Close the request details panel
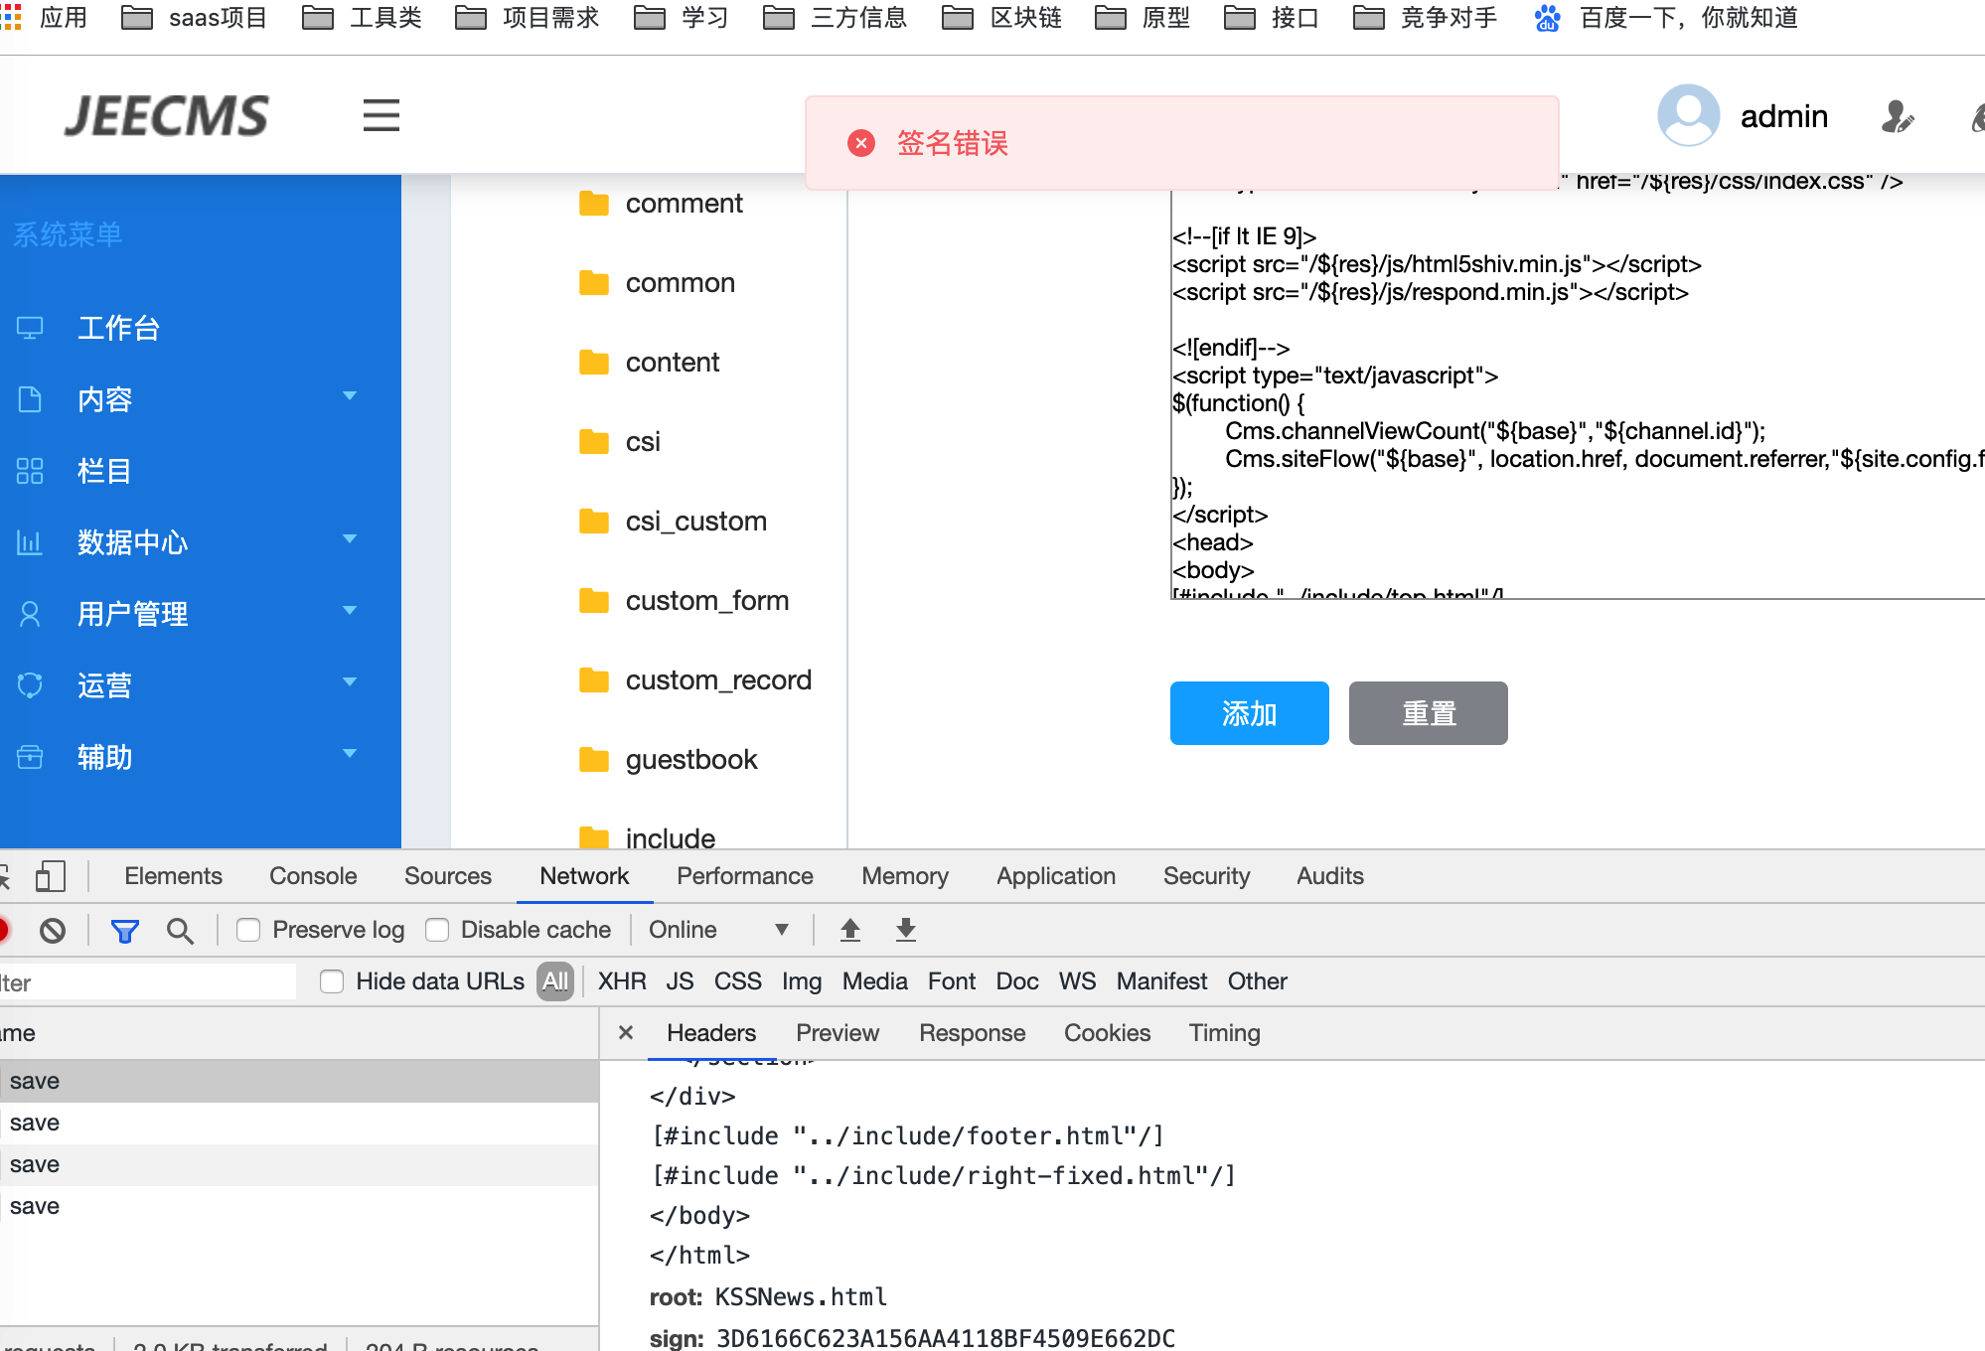This screenshot has width=1985, height=1351. (626, 1033)
